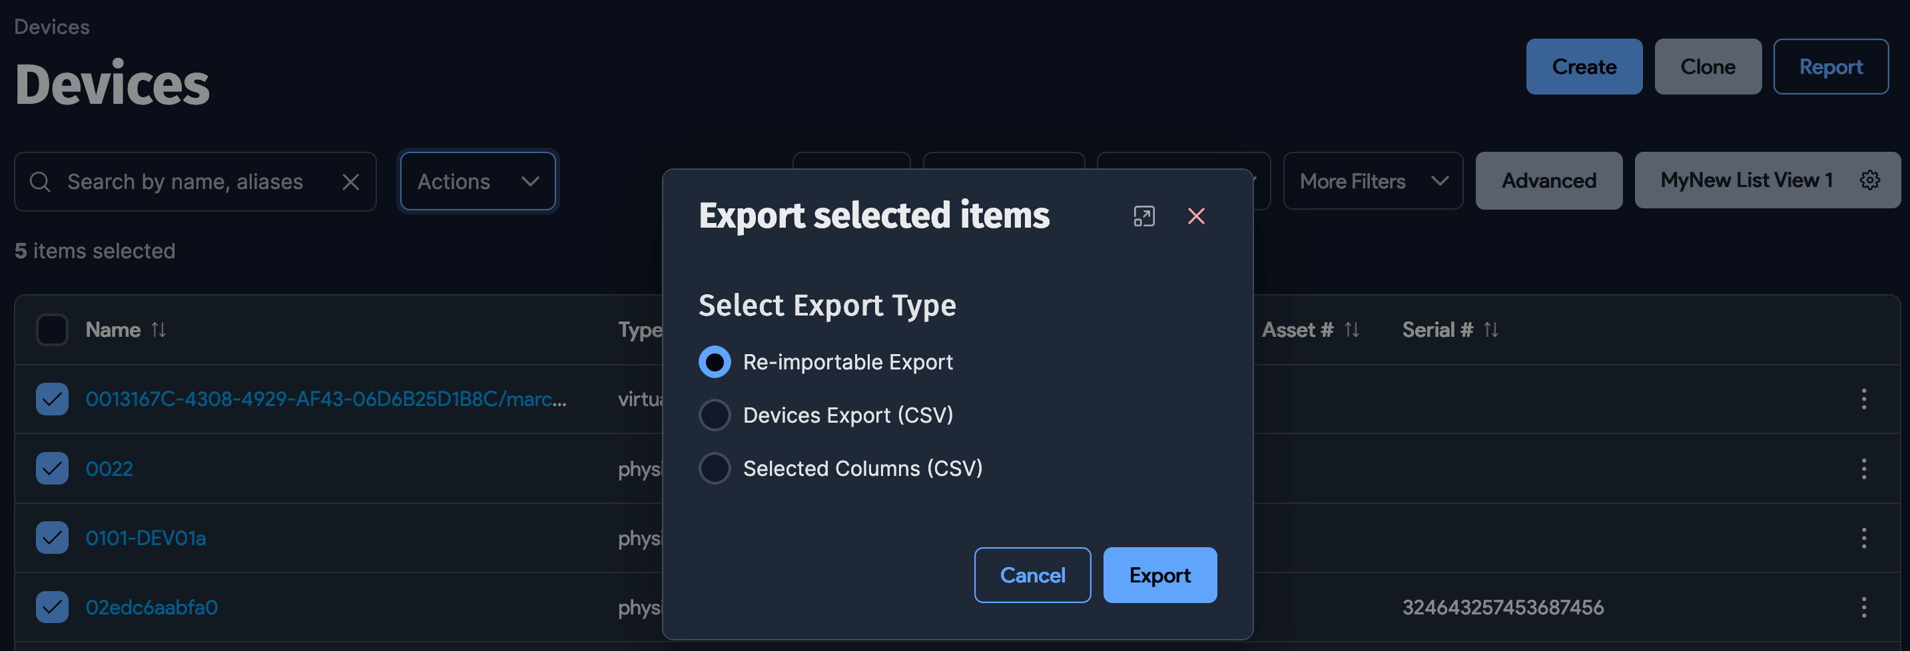This screenshot has height=651, width=1910.
Task: Click the search magnifier icon
Action: 40,181
